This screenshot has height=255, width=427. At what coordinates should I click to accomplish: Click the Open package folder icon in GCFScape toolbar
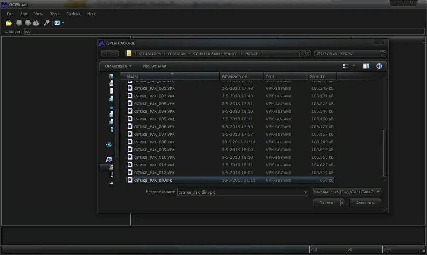click(x=9, y=23)
